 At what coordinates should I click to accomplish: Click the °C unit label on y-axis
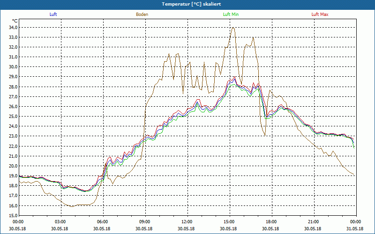15,21
